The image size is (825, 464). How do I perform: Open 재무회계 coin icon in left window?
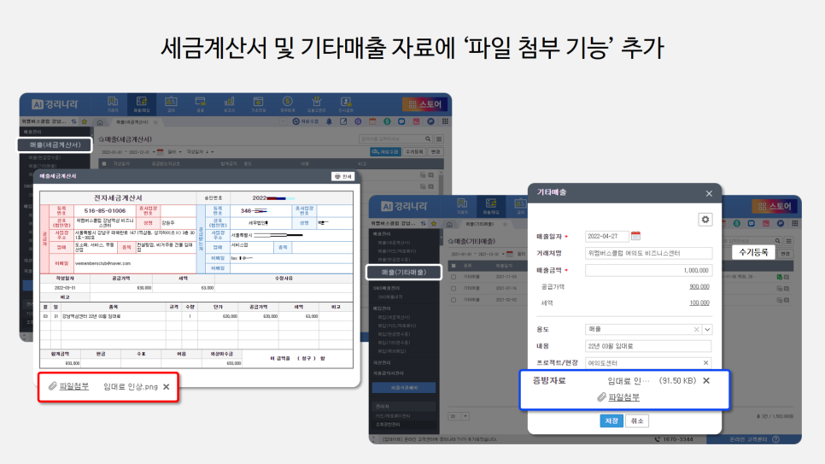pos(287,104)
